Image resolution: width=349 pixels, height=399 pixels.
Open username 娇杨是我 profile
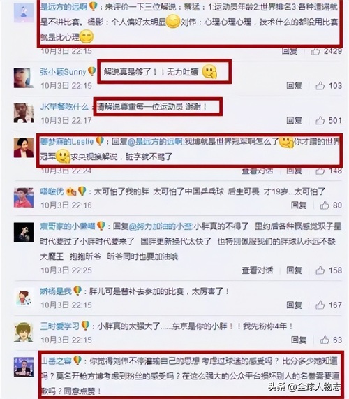56,291
